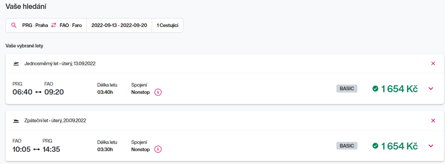445x164 pixels.
Task: Click green checkmark next to outbound price
Action: coord(375,89)
